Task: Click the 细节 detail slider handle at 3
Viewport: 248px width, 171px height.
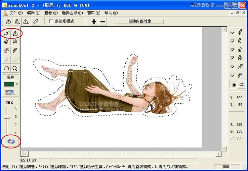Action: tap(7, 117)
